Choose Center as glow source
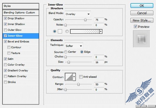Viewport: 156px width, 108px height. point(66,52)
